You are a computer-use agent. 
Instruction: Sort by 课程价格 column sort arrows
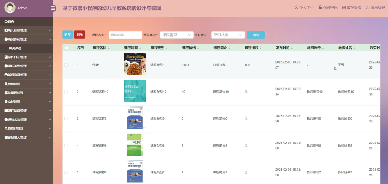198,48
